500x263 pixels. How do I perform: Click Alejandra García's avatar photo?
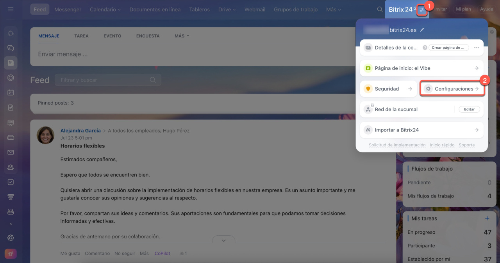(x=45, y=135)
